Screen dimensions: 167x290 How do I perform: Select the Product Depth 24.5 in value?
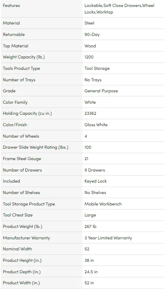(x=91, y=272)
